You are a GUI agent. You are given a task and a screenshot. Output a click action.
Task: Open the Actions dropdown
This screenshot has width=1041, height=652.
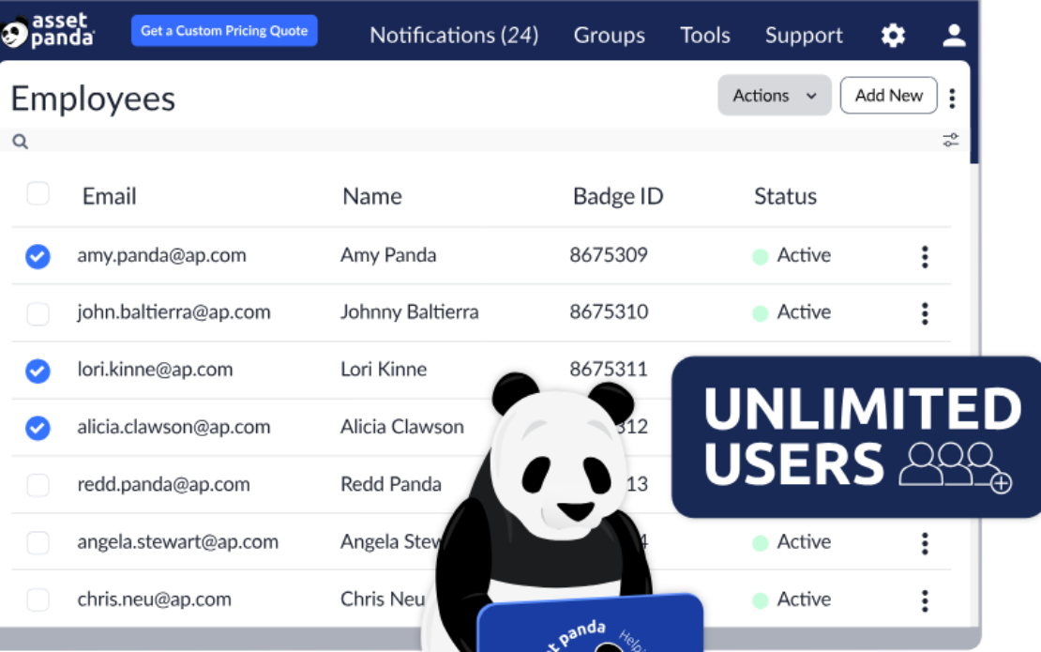pos(774,95)
